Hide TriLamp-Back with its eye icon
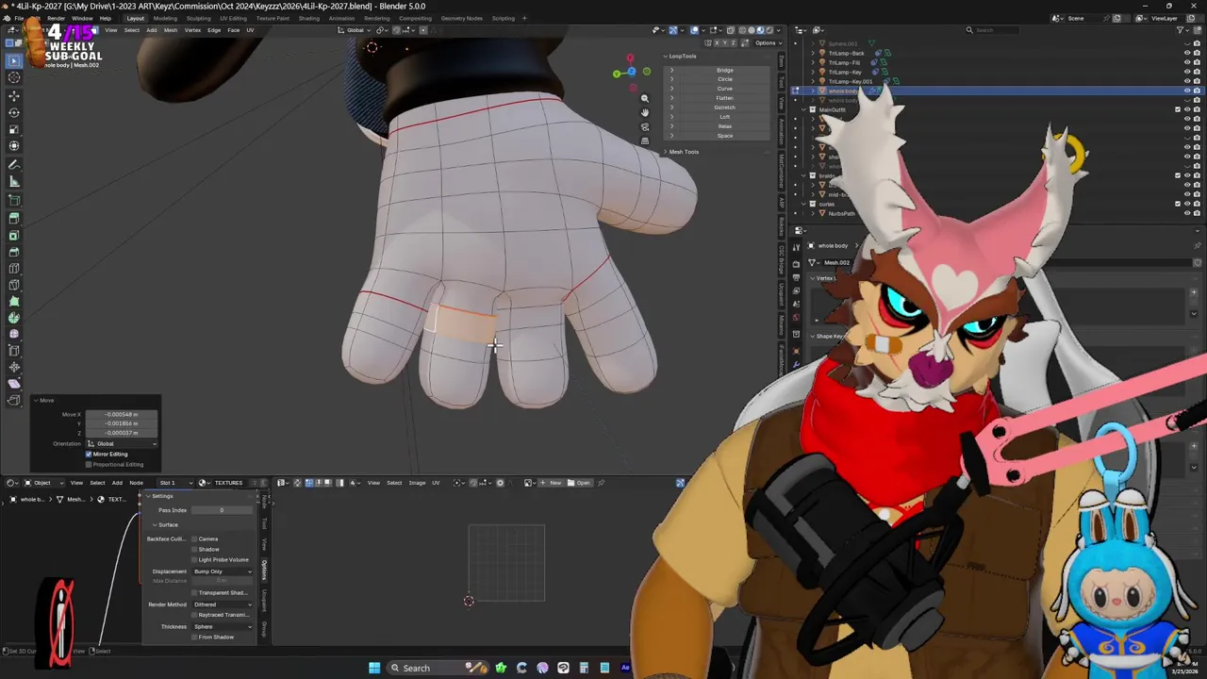1207x679 pixels. (1186, 53)
